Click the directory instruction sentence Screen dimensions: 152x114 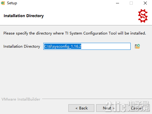tap(74, 33)
